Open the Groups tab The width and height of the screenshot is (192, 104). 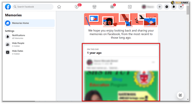[112, 7]
